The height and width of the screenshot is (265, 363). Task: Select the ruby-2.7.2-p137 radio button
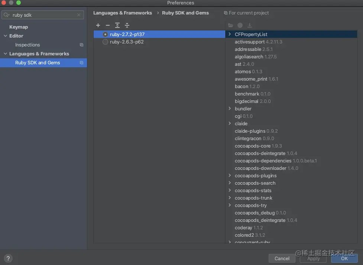click(106, 34)
